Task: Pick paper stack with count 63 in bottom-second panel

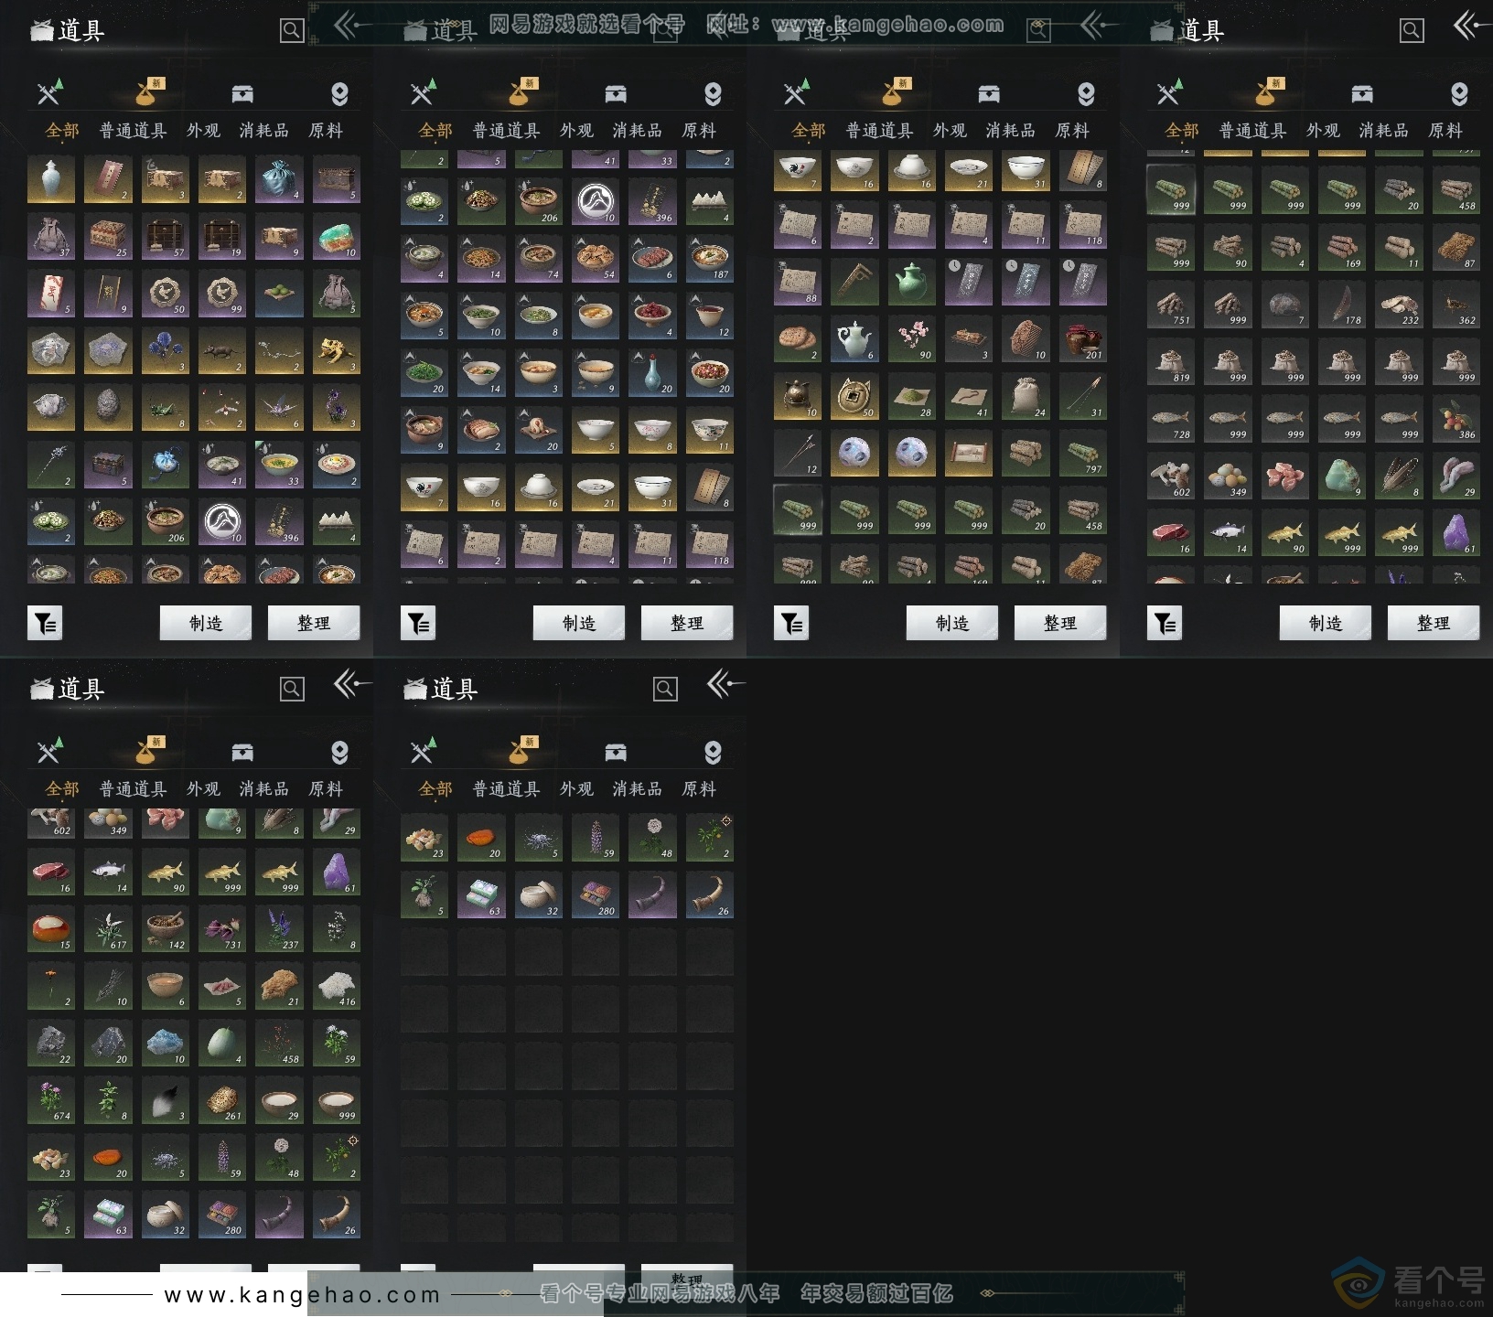Action: click(481, 894)
